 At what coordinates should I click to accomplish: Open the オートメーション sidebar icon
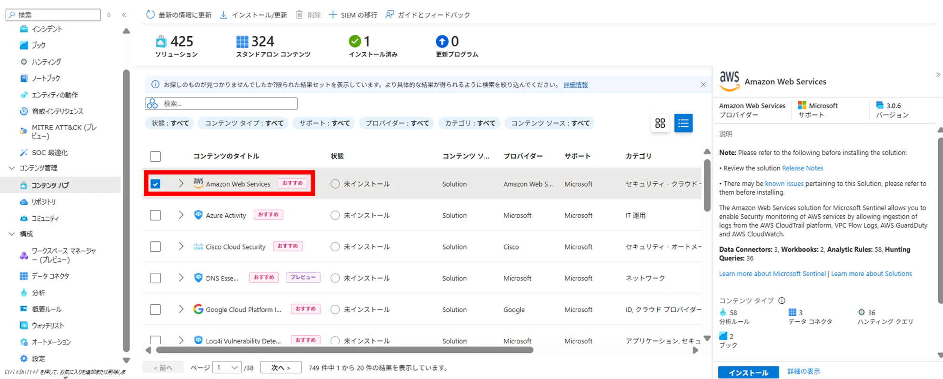click(24, 342)
